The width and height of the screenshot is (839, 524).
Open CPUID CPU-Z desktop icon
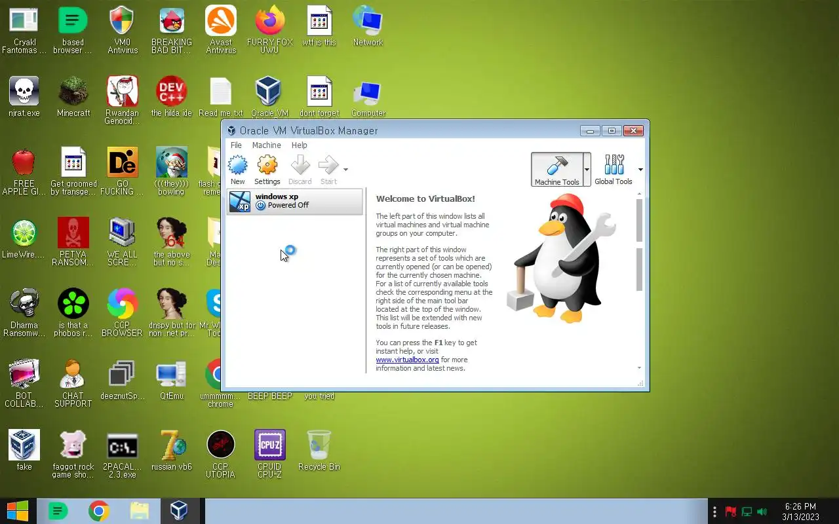coord(269,455)
